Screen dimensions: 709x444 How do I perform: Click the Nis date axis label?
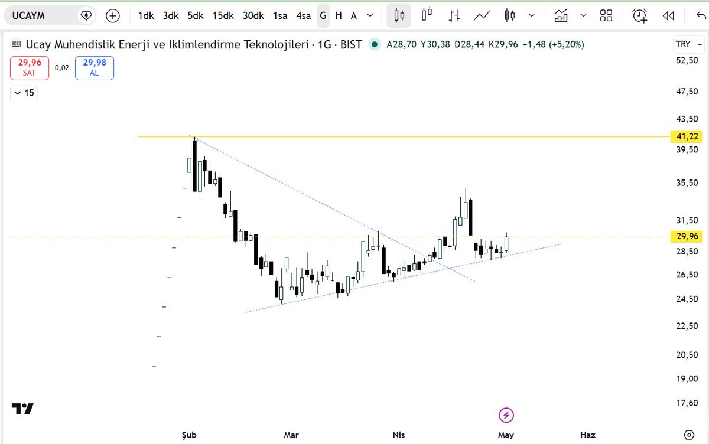[399, 435]
